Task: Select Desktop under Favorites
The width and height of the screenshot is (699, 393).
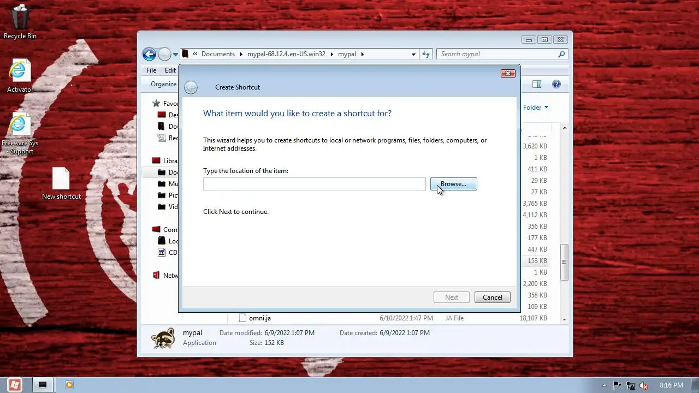Action: pyautogui.click(x=168, y=115)
